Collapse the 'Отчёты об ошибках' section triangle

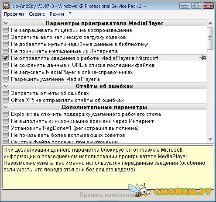6,86
